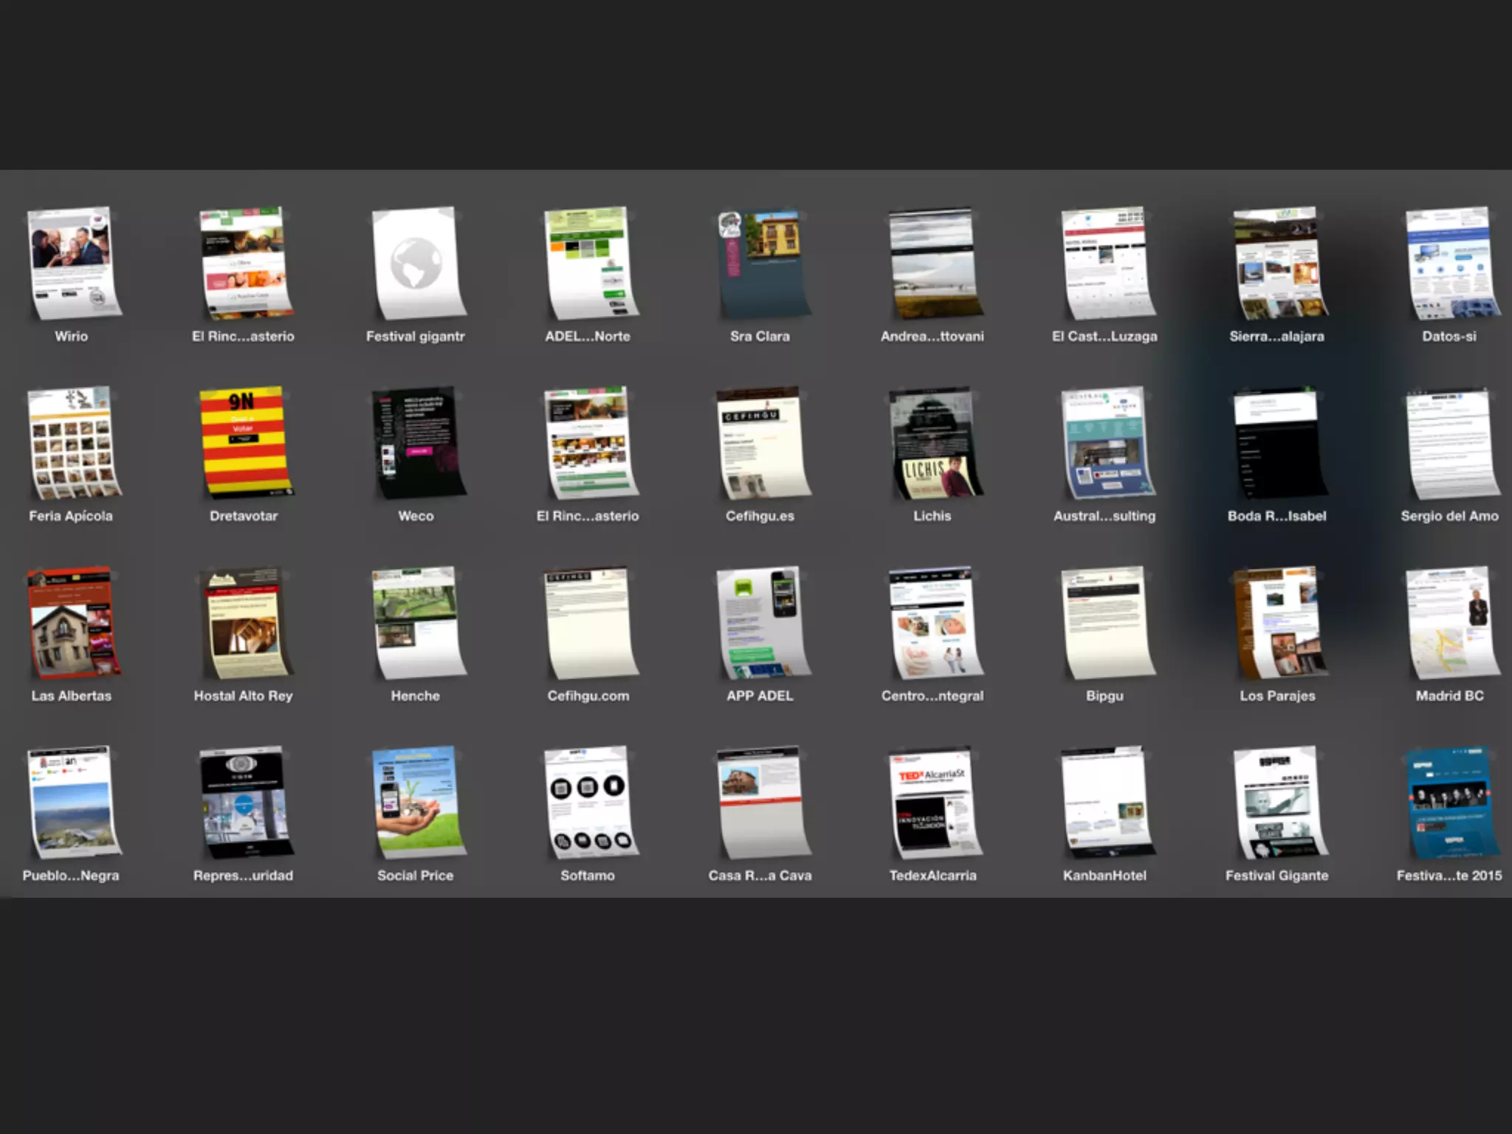Open the Dretavotar striped icon
Viewport: 1512px width, 1134px height.
pos(244,441)
